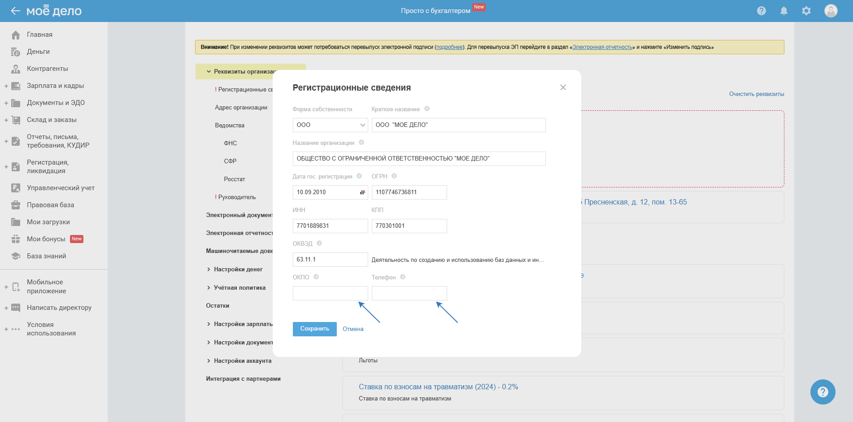
Task: Select the СФР settings item
Action: (230, 161)
